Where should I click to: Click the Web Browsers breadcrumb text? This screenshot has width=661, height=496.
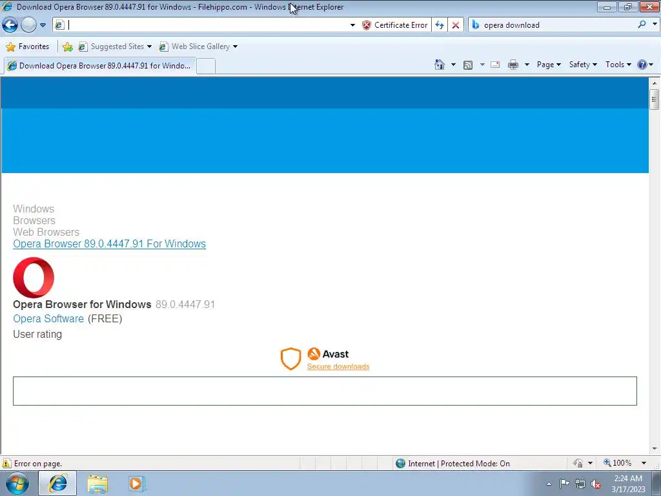[x=46, y=232]
